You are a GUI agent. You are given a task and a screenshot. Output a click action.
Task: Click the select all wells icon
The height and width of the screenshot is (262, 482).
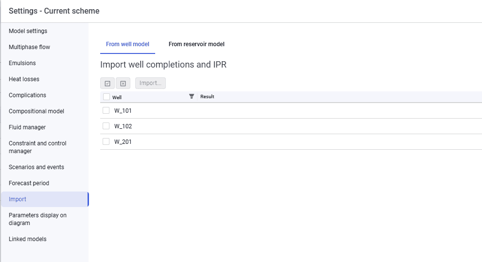(x=107, y=83)
